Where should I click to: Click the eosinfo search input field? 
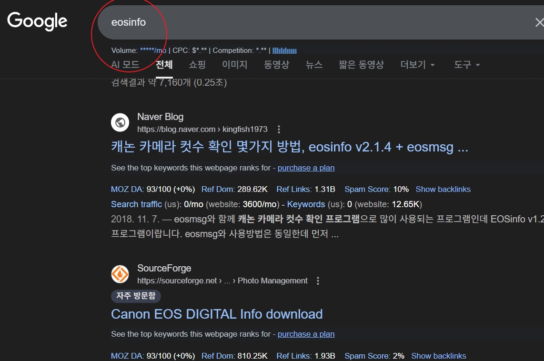click(321, 22)
